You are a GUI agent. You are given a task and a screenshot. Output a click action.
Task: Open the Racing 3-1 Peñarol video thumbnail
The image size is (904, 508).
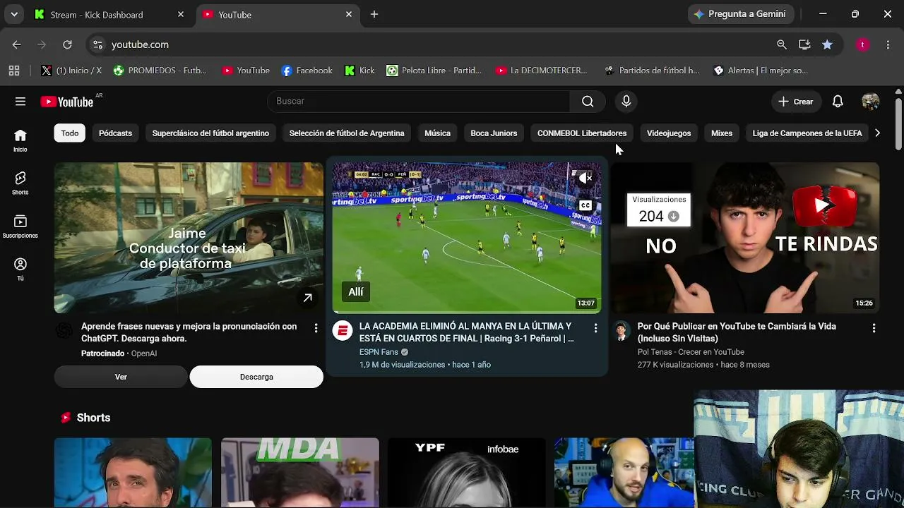(467, 238)
